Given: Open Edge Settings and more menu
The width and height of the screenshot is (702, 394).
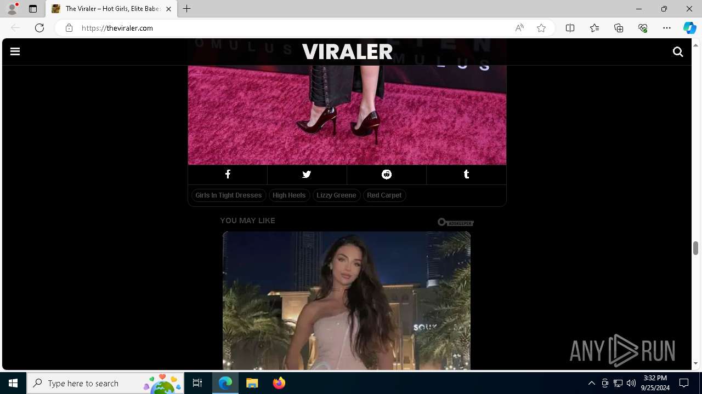Looking at the screenshot, I should tap(667, 28).
